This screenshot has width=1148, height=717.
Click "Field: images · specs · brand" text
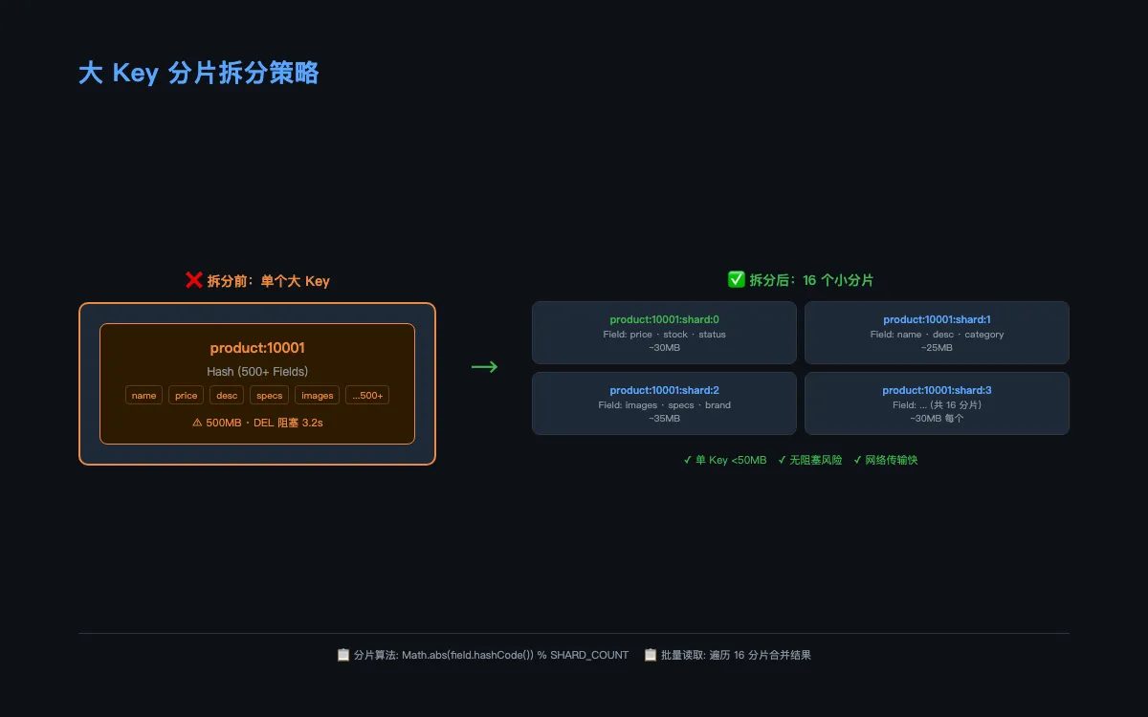[x=664, y=405]
